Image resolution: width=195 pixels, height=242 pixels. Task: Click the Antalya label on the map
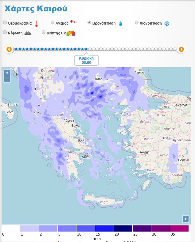(x=177, y=175)
